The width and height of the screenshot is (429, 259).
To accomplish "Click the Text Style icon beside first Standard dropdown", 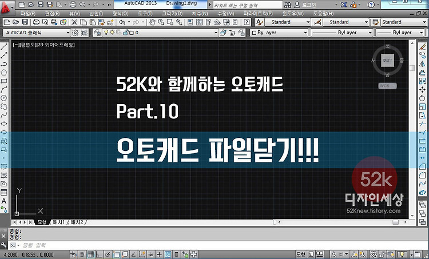I will pos(259,22).
